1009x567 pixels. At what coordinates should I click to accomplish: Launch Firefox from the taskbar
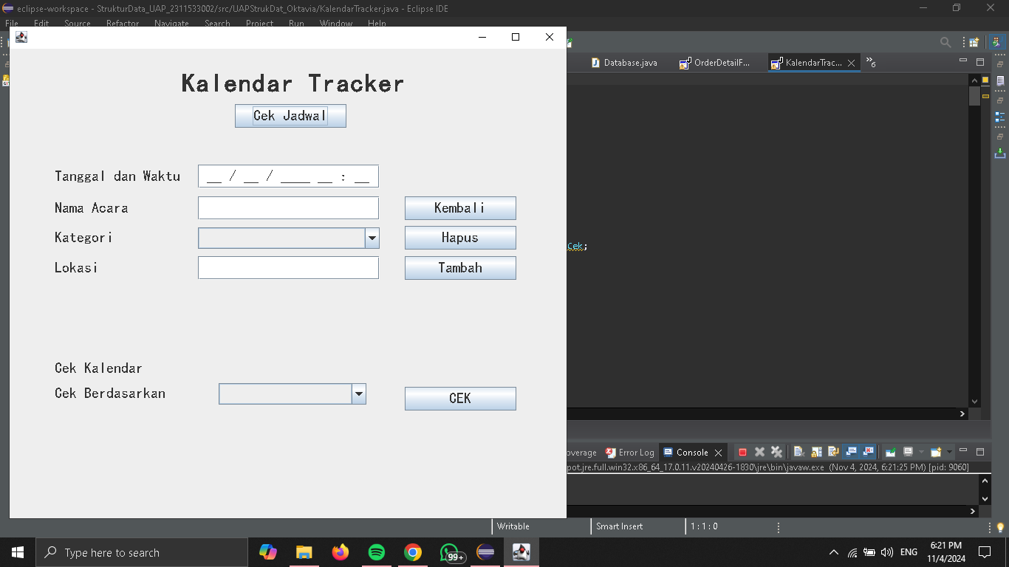click(340, 552)
